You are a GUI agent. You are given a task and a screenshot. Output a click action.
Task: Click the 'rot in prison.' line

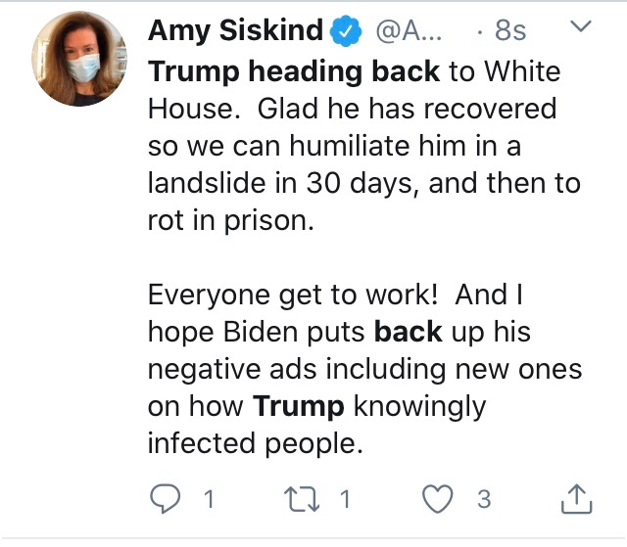coord(231,220)
